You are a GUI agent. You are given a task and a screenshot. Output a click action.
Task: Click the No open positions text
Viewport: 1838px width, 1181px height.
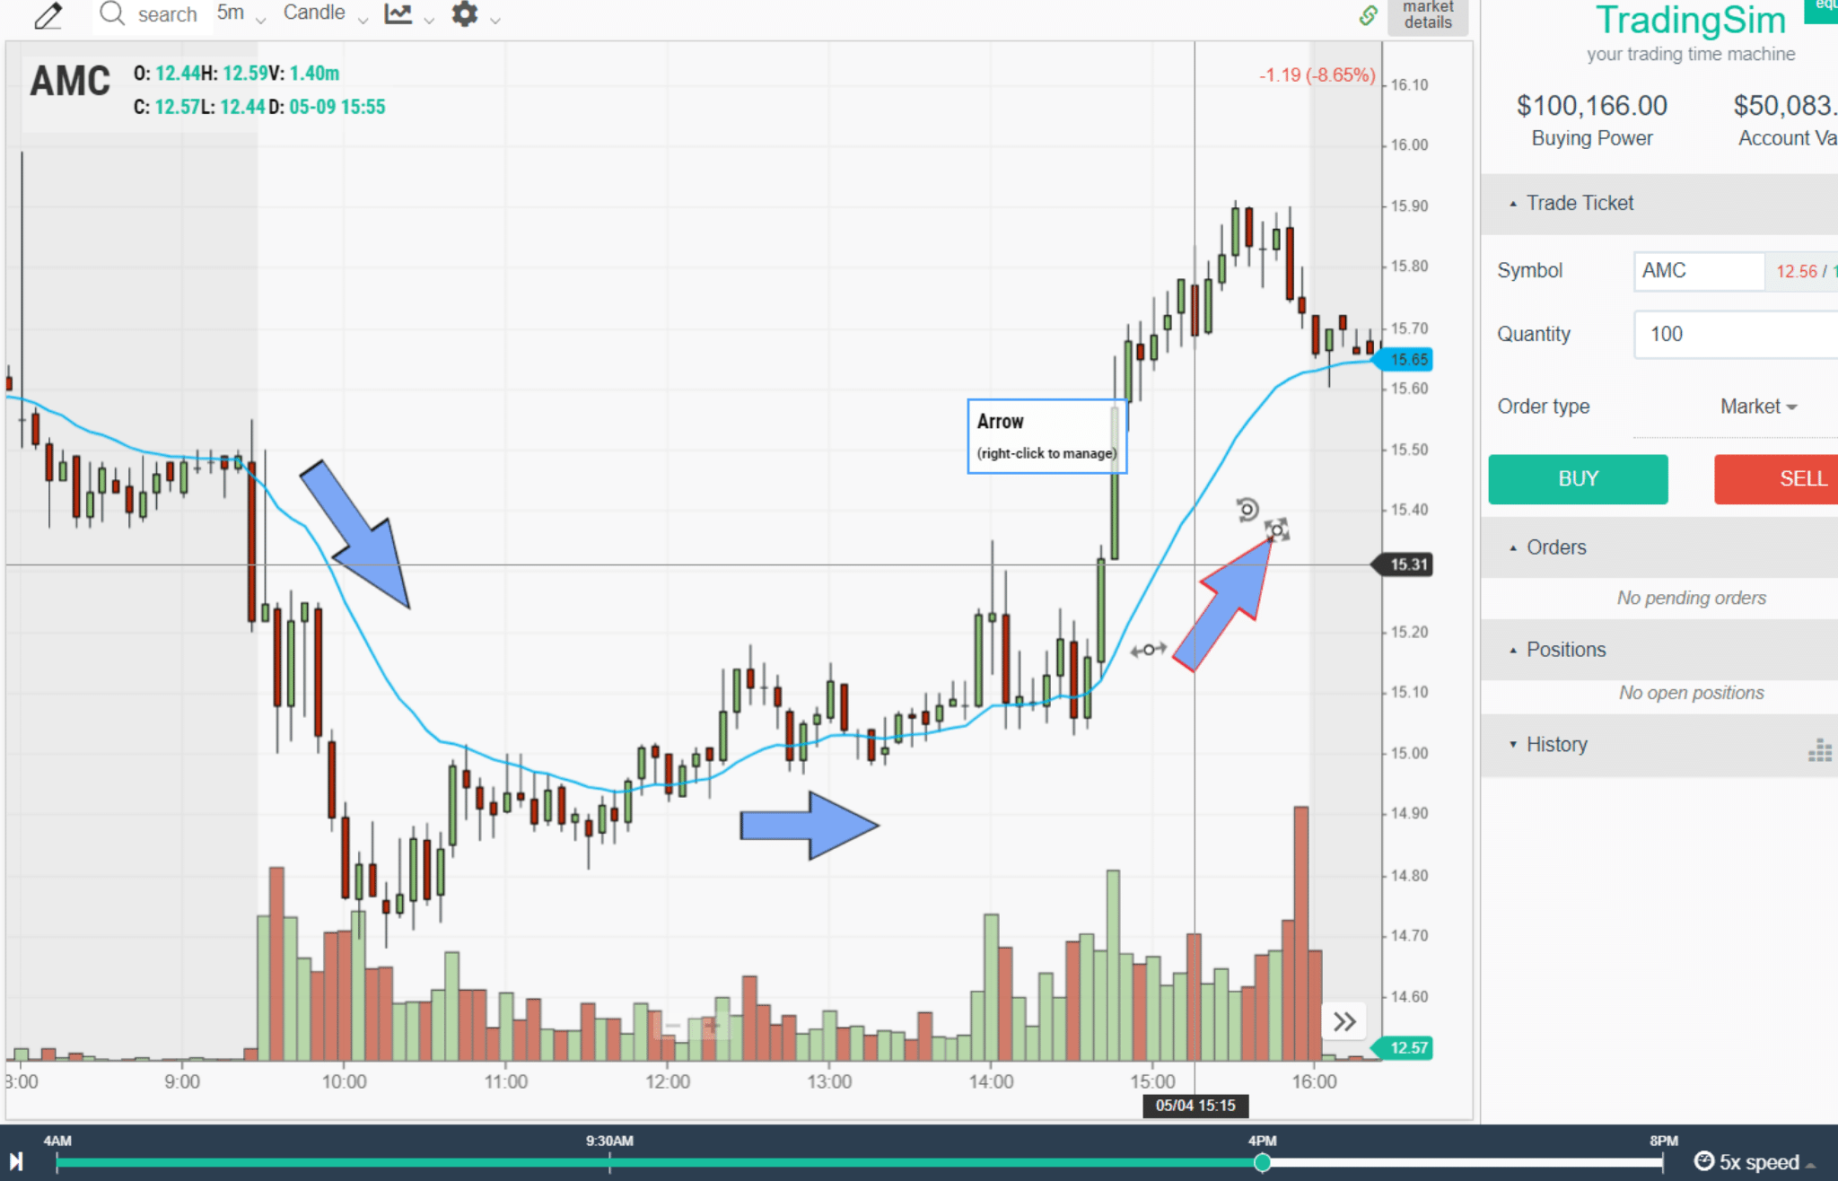[1691, 693]
